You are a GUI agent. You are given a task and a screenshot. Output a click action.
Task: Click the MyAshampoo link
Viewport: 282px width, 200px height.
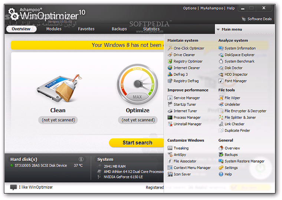coord(211,8)
